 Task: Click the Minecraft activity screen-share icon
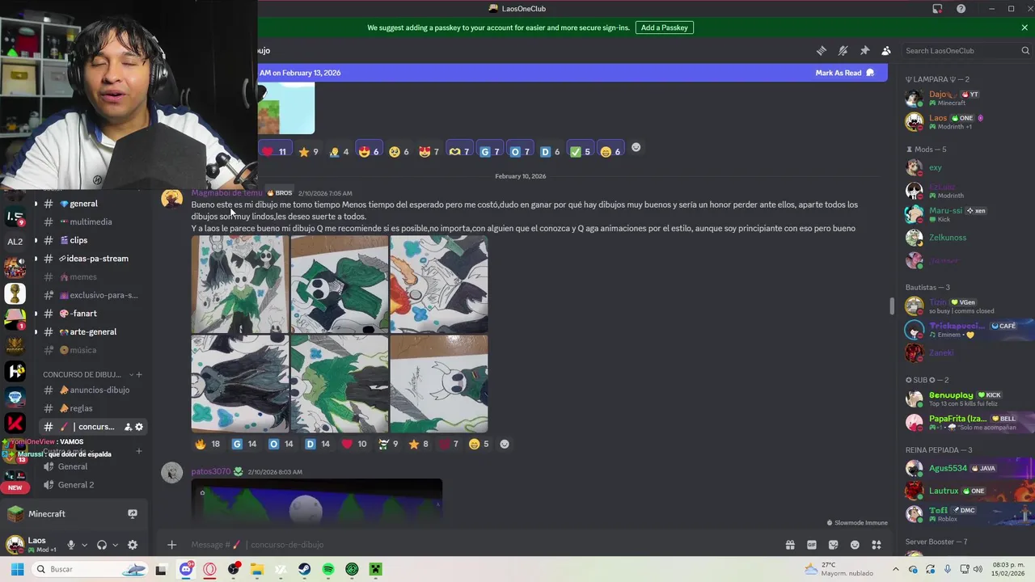tap(133, 514)
